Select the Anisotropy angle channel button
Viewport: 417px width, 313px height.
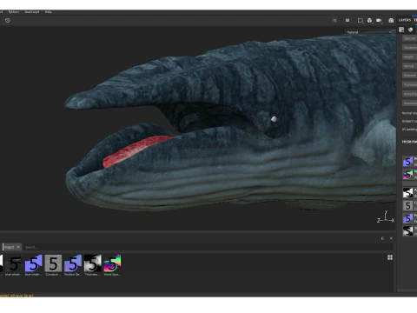pyautogui.click(x=410, y=103)
